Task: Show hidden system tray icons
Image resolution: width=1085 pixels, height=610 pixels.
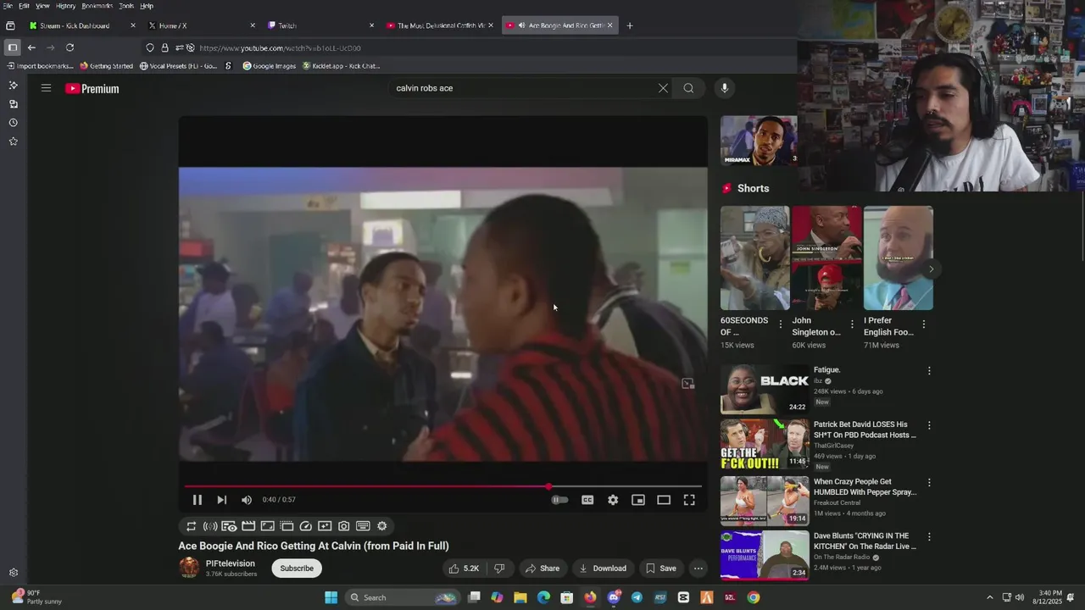Action: 989,597
